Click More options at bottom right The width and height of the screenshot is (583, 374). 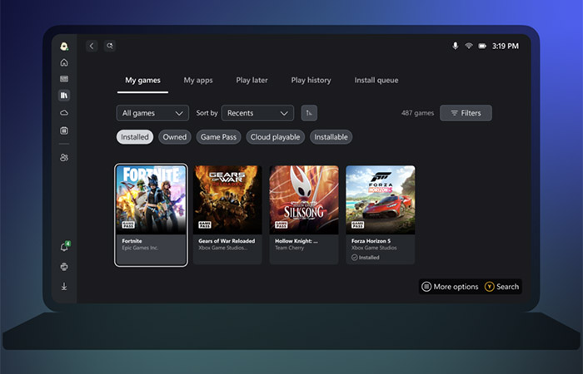[450, 287]
